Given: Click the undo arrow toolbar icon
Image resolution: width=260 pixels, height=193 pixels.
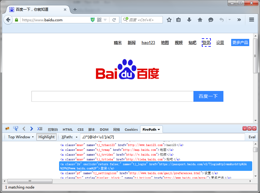Looking at the screenshot, I should (x=222, y=20).
